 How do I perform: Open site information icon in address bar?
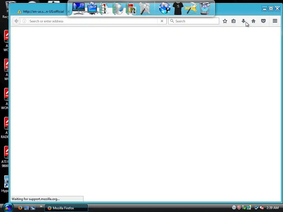(x=24, y=21)
